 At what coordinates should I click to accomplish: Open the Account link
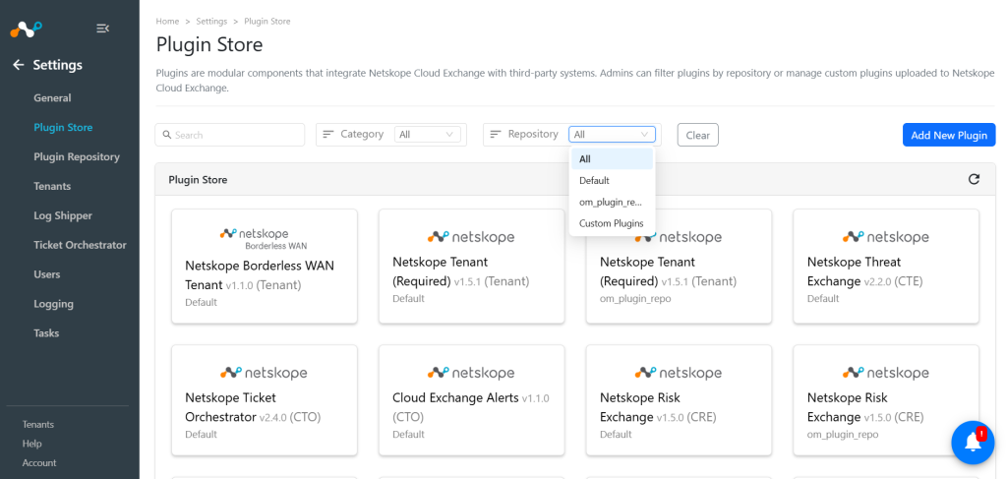[x=39, y=463]
